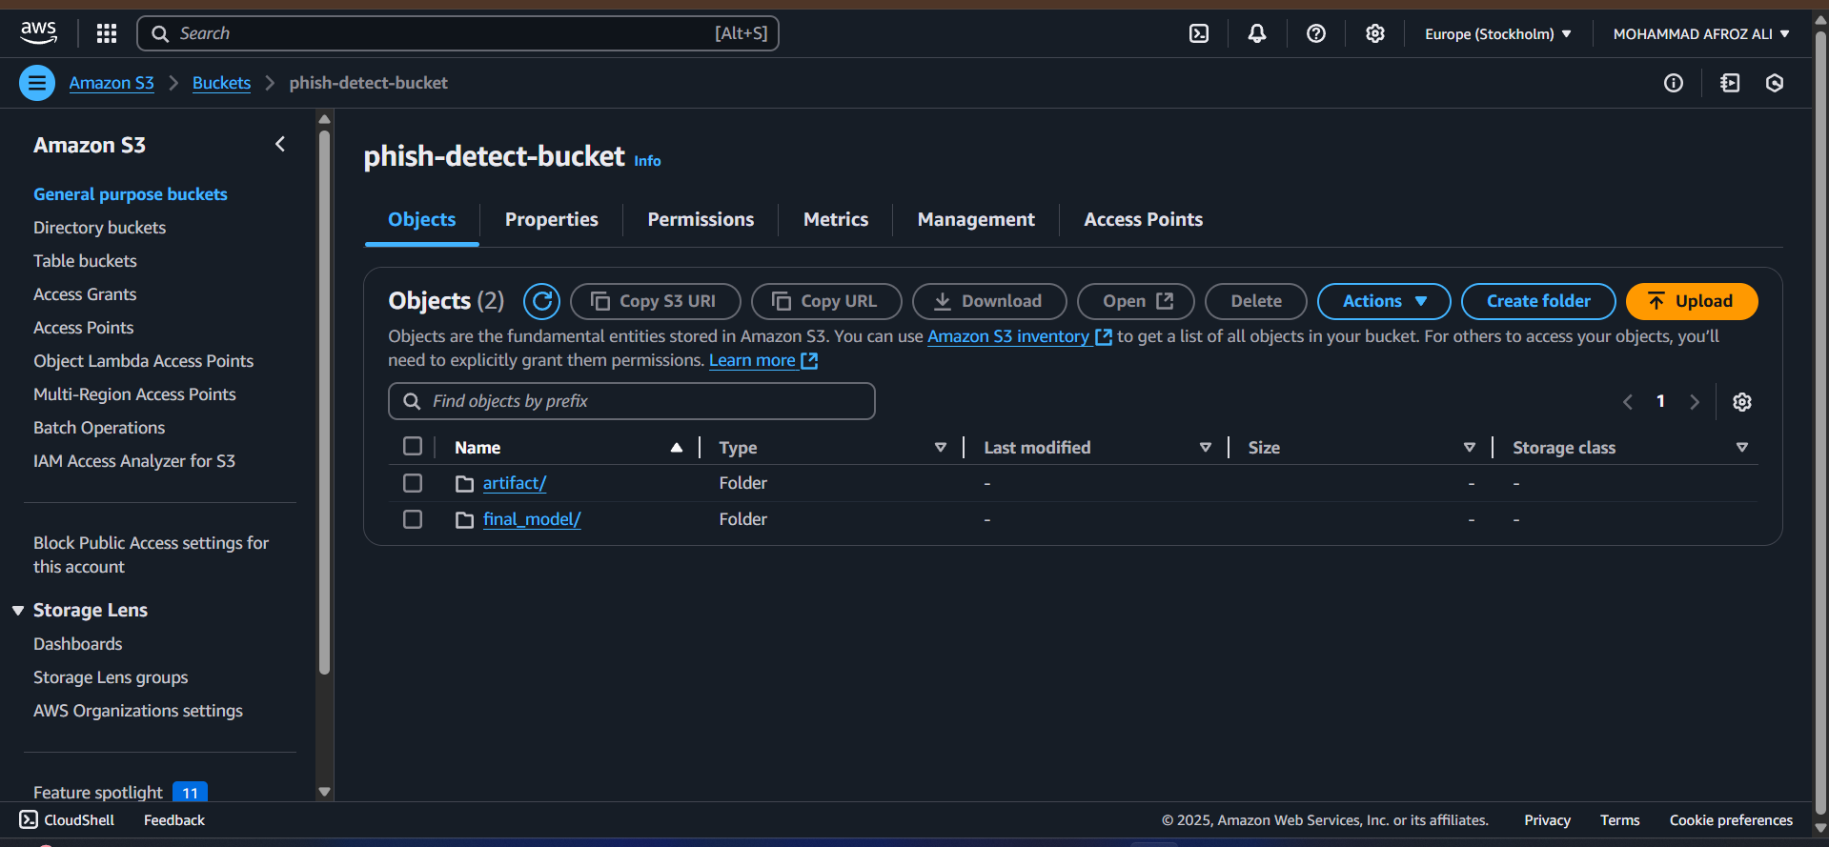Click the refresh objects icon
This screenshot has height=847, width=1829.
point(541,301)
